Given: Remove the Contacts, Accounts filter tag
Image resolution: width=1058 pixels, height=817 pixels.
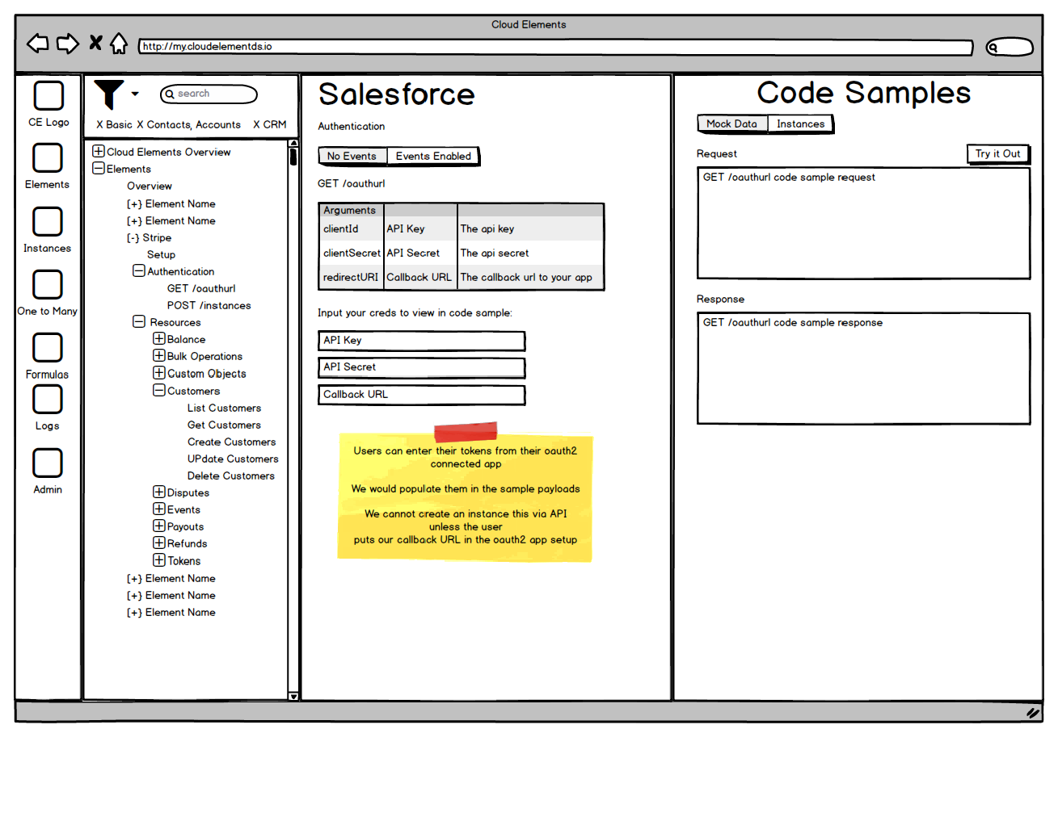Looking at the screenshot, I should (140, 125).
